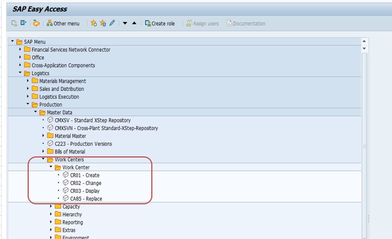Image resolution: width=392 pixels, height=239 pixels.
Task: Select the Master Data label
Action: (x=60, y=112)
